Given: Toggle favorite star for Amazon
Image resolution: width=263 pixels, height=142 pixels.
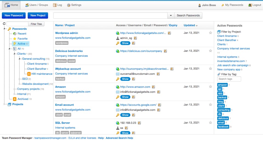Looking at the screenshot, I should [x=210, y=86].
